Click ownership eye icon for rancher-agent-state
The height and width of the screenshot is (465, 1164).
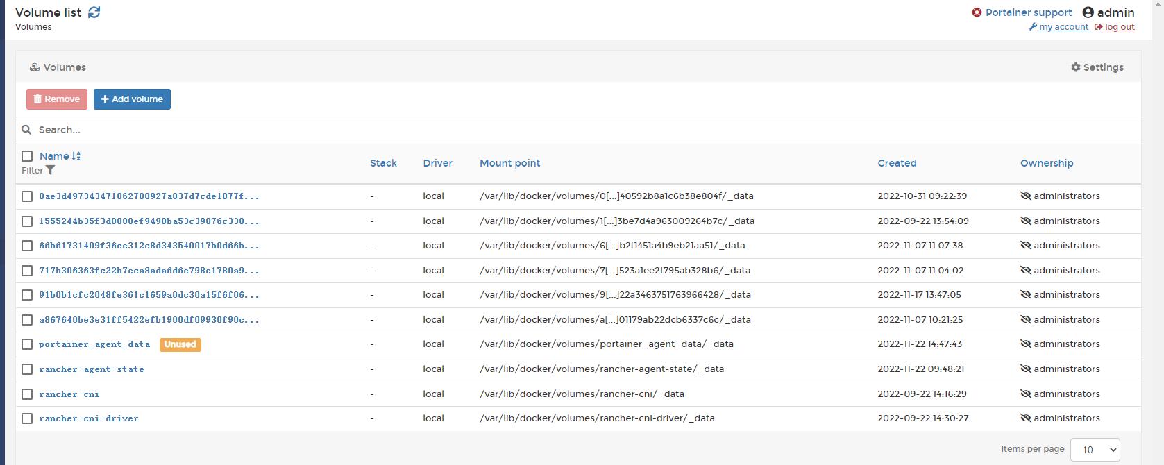tap(1025, 369)
